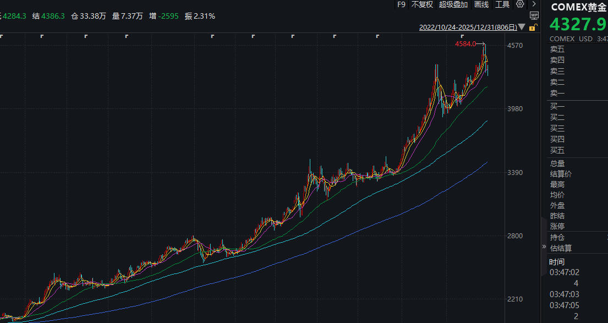Click the 4584.0 high price marker

click(465, 43)
